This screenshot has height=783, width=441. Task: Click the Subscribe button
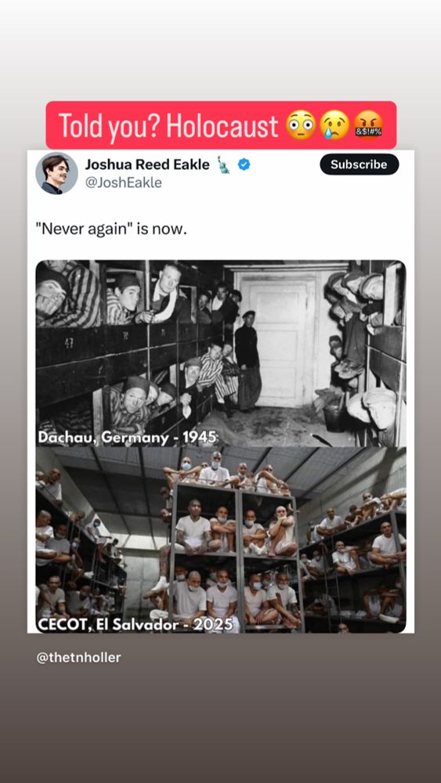point(359,164)
